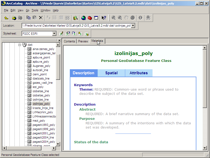Open the Search tool icon
Image resolution: width=210 pixels, height=158 pixels.
tap(76, 18)
